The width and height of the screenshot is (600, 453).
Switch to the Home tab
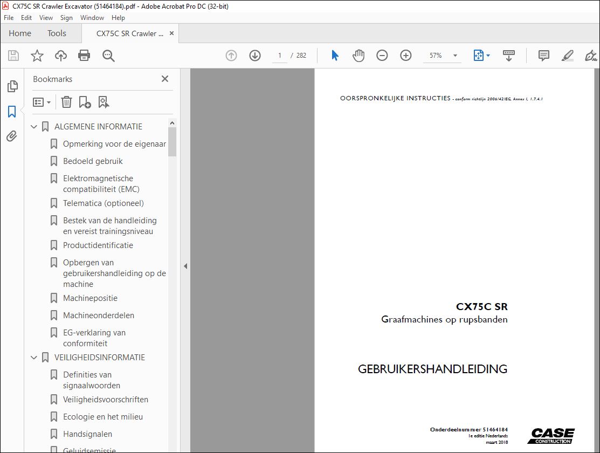click(x=20, y=33)
